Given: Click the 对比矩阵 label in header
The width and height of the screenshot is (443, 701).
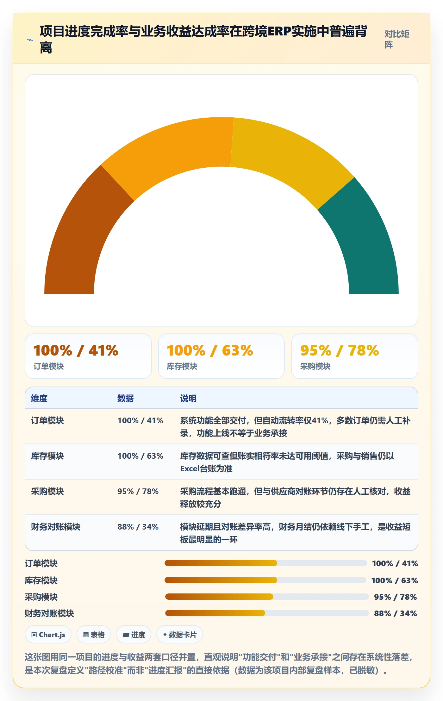Looking at the screenshot, I should 397,39.
